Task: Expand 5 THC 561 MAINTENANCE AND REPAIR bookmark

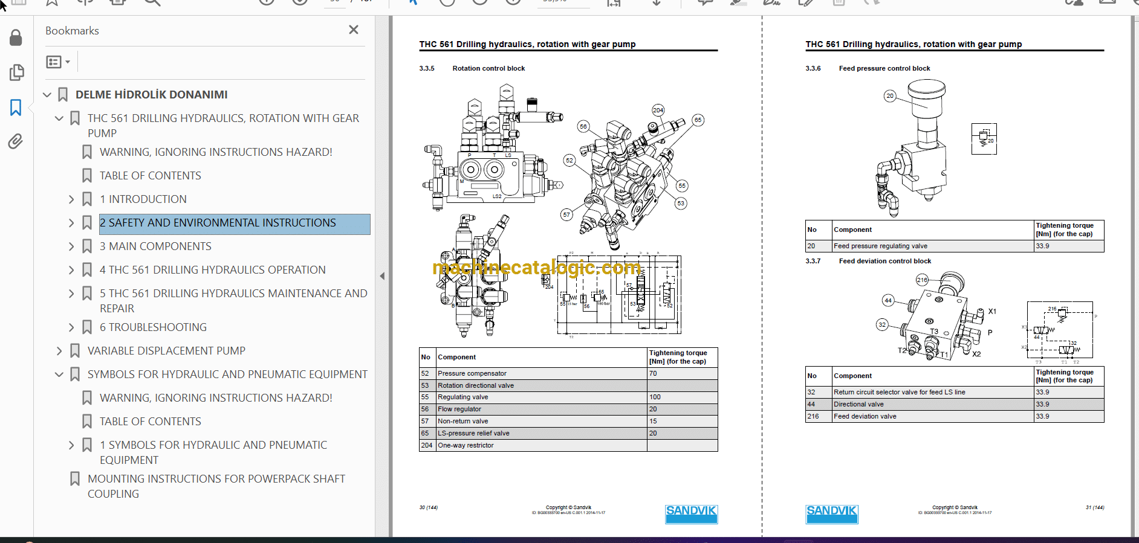Action: [71, 294]
